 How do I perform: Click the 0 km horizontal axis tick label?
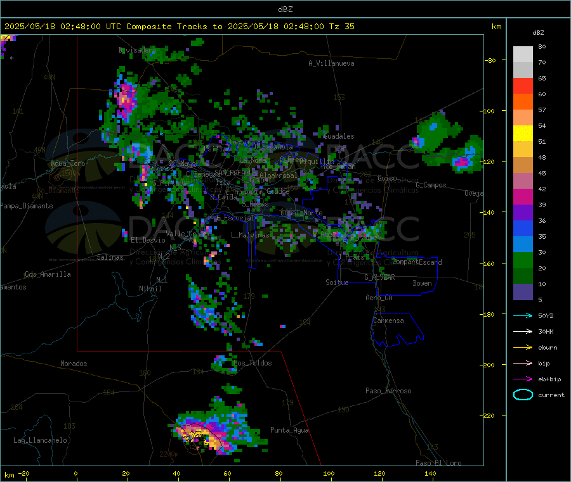pyautogui.click(x=75, y=473)
